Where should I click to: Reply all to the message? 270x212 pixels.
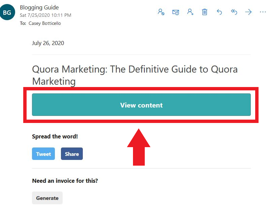tap(234, 12)
